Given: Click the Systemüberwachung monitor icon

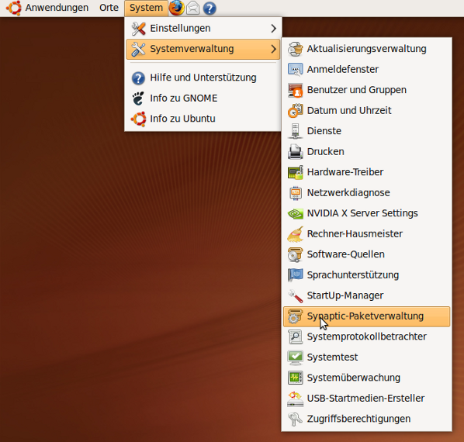Looking at the screenshot, I should click(x=295, y=378).
